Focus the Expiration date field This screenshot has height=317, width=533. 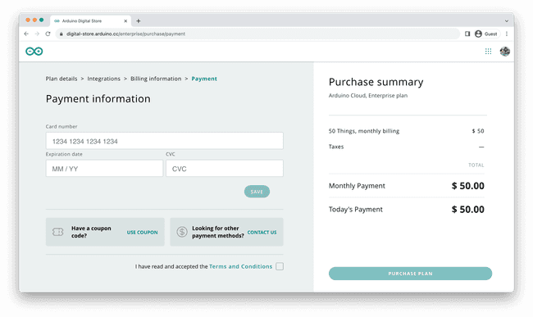(104, 169)
